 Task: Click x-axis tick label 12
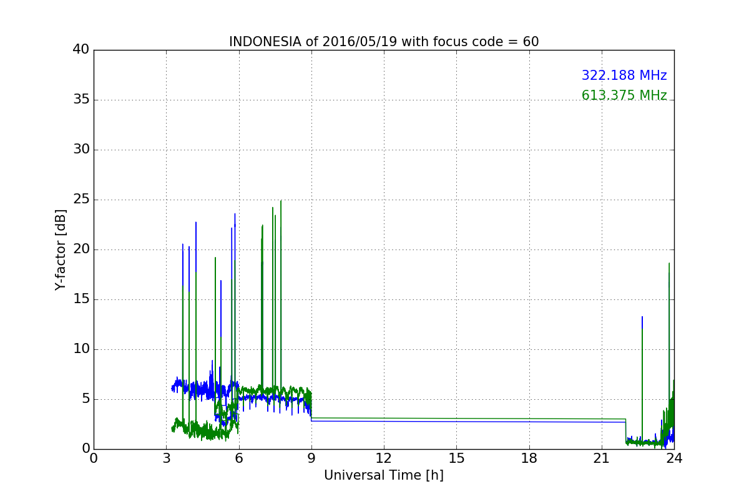[x=384, y=458]
